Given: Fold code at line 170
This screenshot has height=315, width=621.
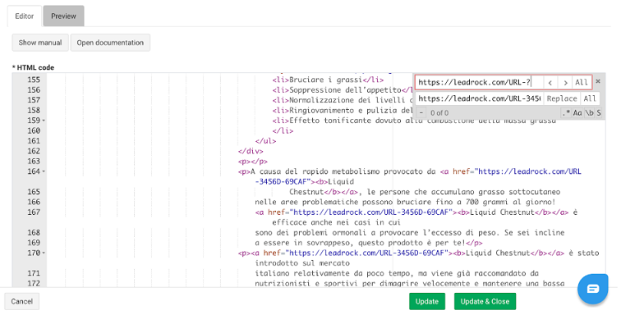Looking at the screenshot, I should click(44, 253).
